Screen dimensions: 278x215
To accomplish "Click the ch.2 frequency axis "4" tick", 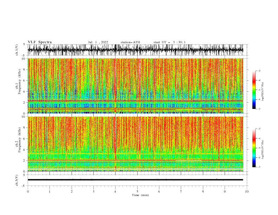I will point(24,150).
